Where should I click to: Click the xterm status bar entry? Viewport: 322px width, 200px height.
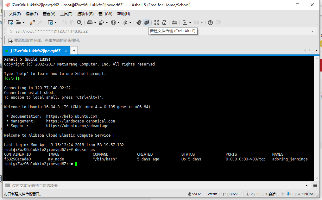click(212, 194)
